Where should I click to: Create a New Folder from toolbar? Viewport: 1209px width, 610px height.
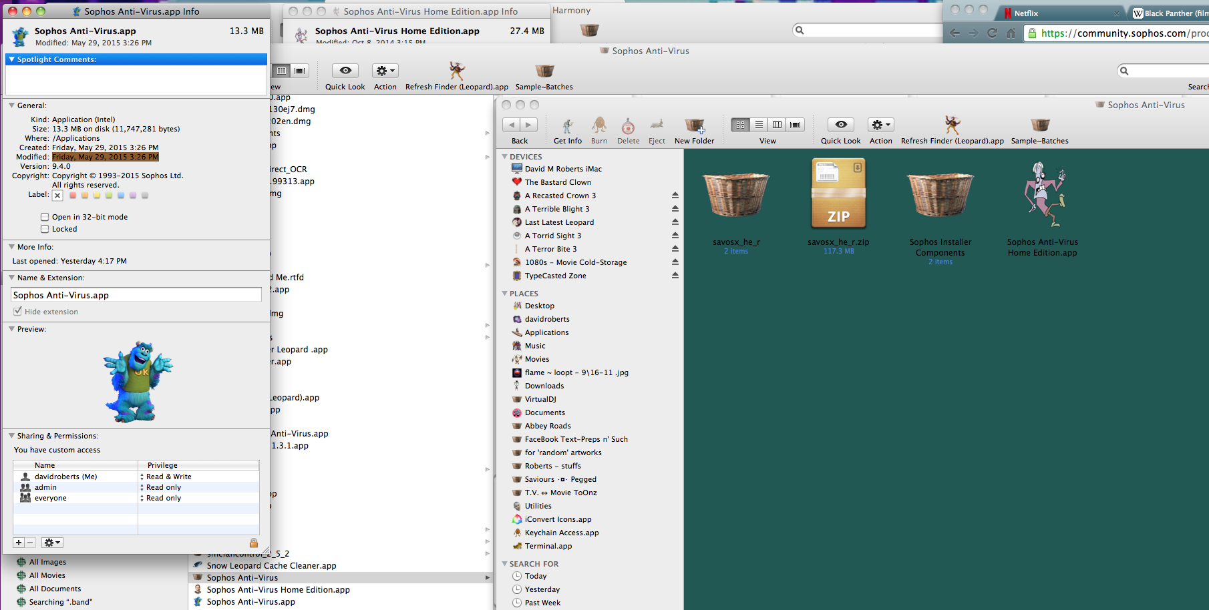(694, 125)
